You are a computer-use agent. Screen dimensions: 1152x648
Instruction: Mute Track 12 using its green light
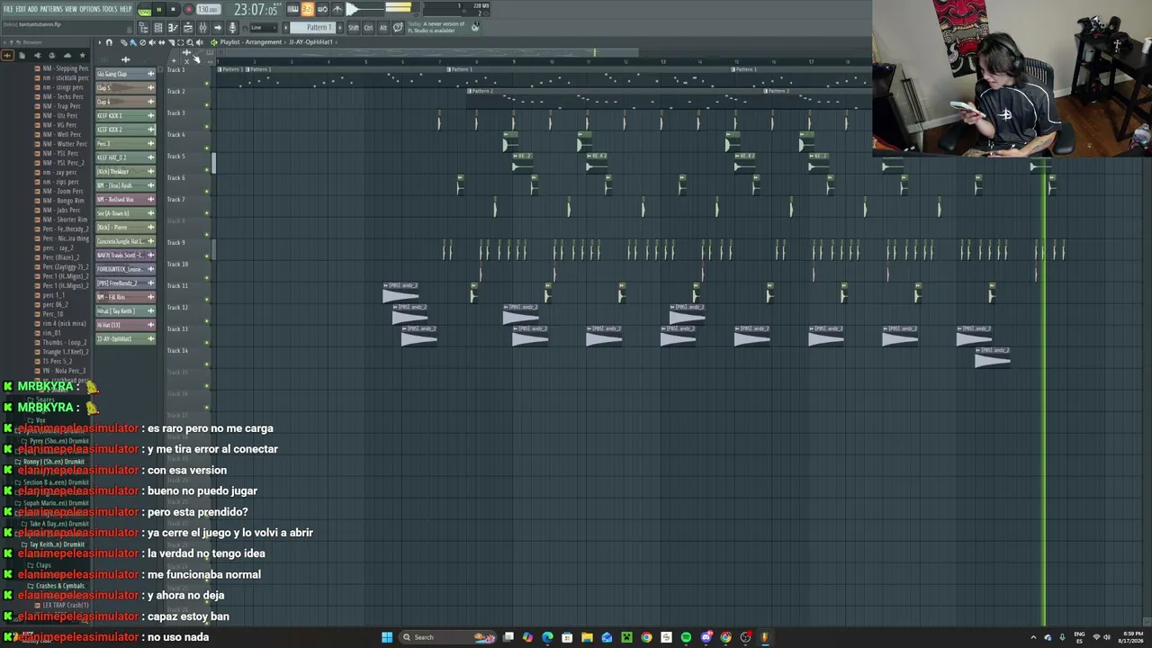tap(207, 321)
